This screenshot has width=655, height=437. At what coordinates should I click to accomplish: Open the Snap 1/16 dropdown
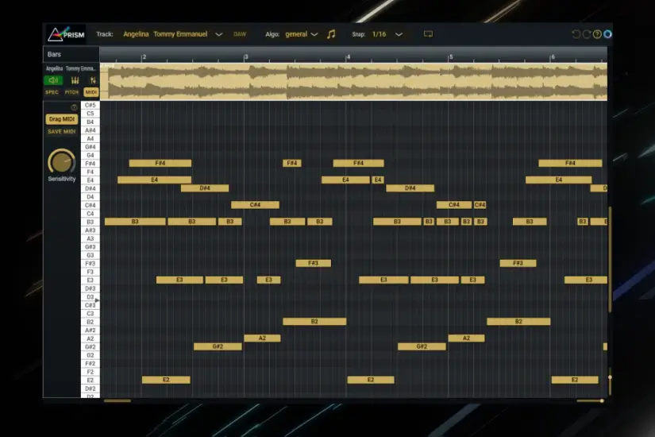pyautogui.click(x=387, y=34)
